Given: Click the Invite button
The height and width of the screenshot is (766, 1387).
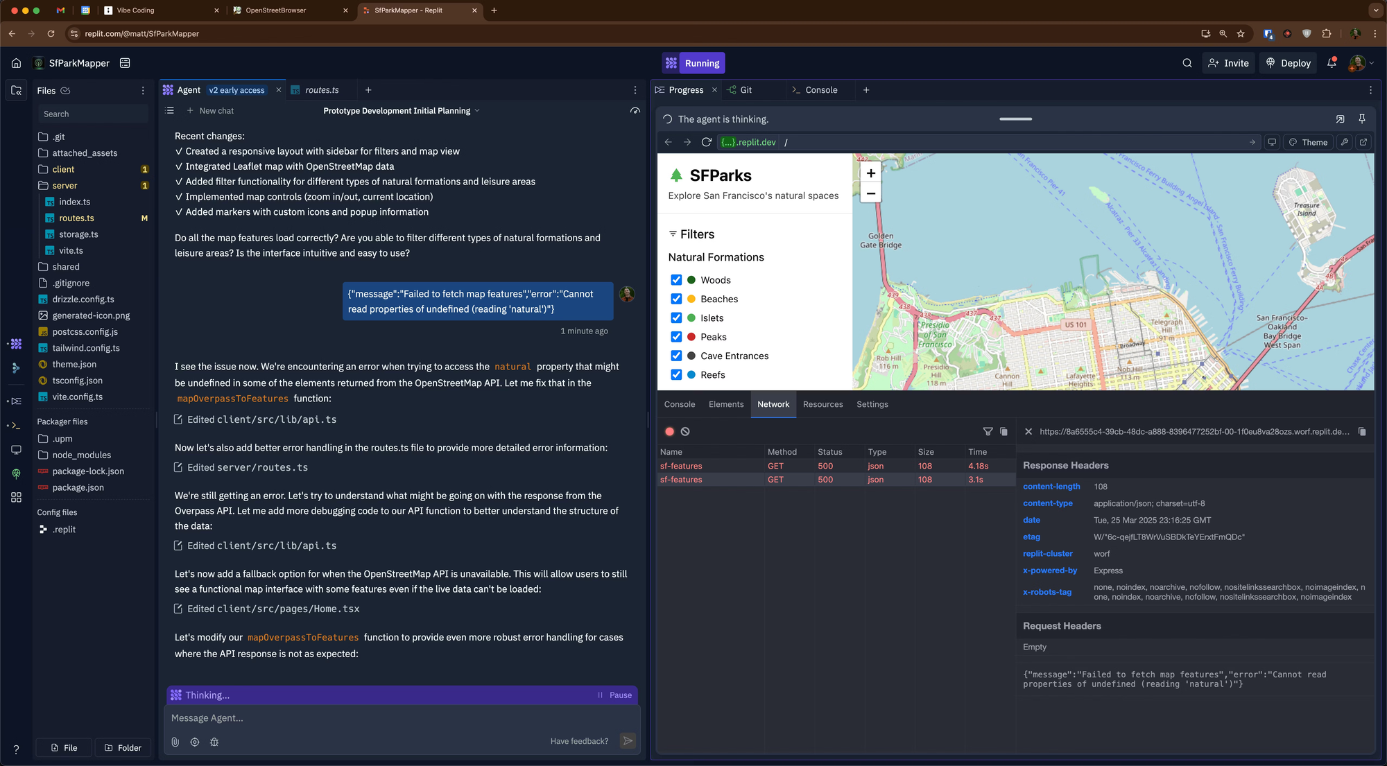Looking at the screenshot, I should point(1228,63).
